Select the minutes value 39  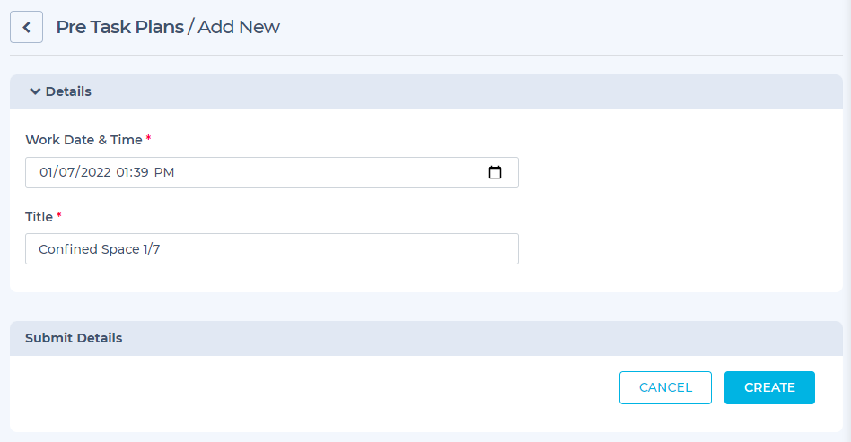[x=141, y=172]
